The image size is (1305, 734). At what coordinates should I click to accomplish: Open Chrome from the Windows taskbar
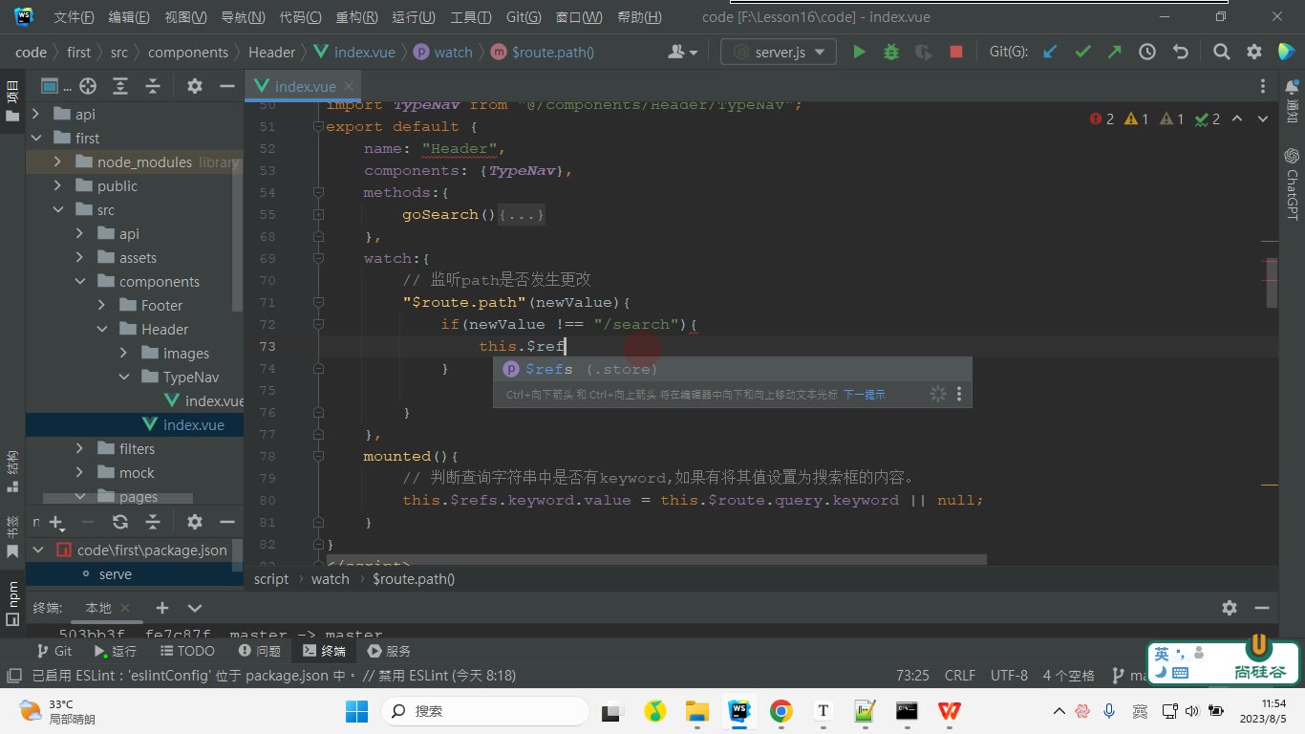coord(781,711)
